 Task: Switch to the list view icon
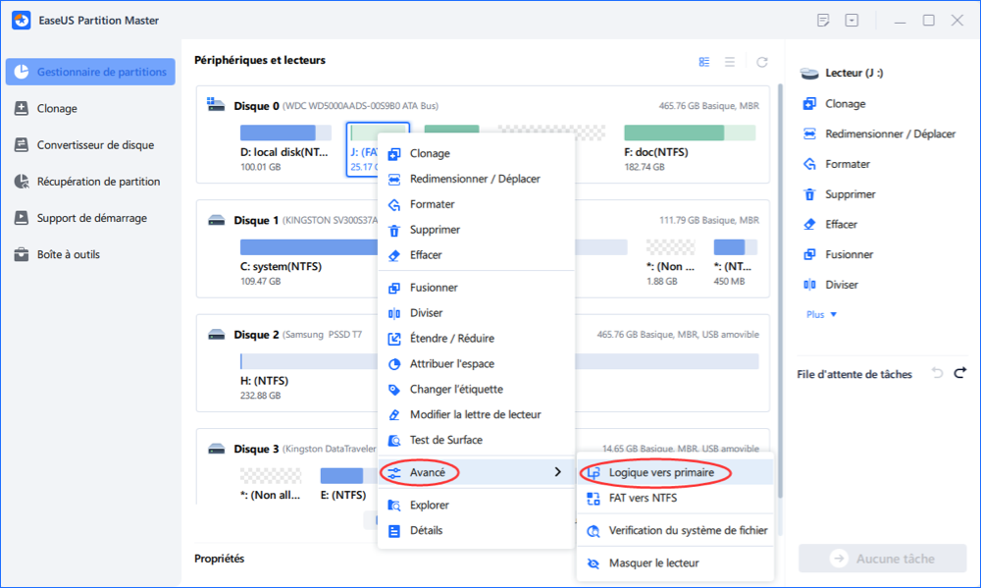[x=730, y=62]
